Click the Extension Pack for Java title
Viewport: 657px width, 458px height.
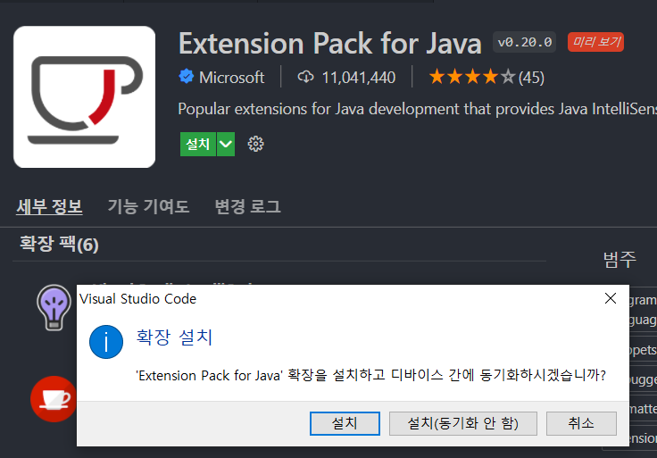(x=330, y=43)
